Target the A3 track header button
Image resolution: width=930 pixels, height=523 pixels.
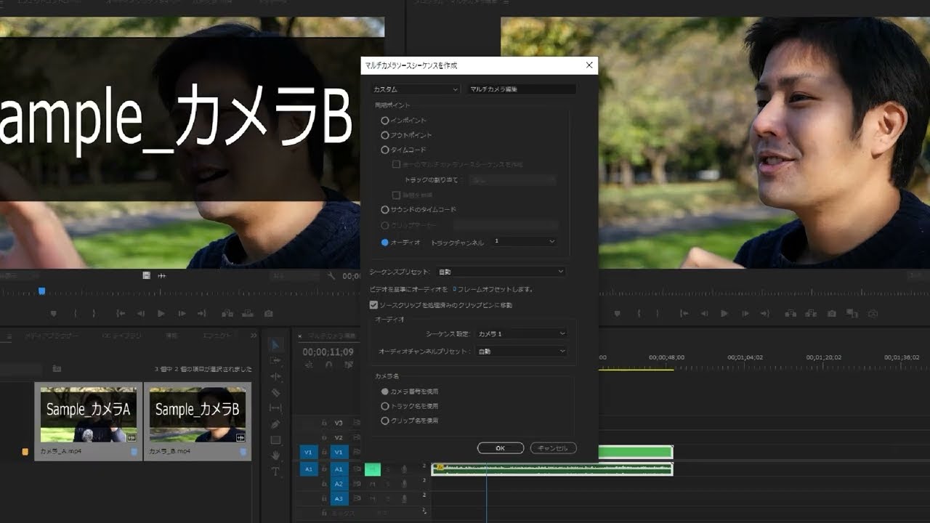339,498
